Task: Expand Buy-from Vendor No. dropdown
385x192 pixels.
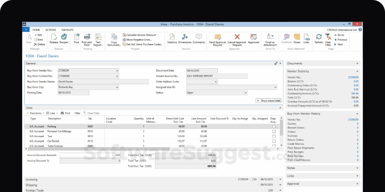Action: (x=117, y=71)
